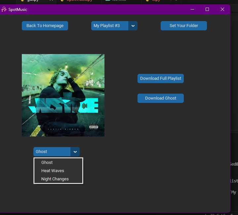Viewport: 238px width, 215px height.
Task: Collapse the Ghost song dropdown arrow
Action: [75, 152]
